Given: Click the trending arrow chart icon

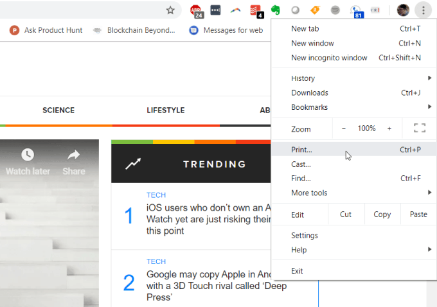Looking at the screenshot, I should [x=133, y=164].
